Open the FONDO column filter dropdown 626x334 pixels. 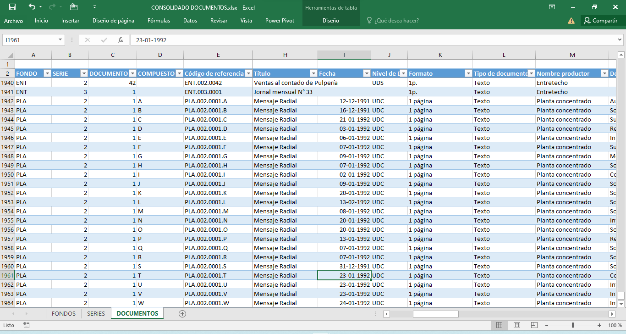[47, 73]
